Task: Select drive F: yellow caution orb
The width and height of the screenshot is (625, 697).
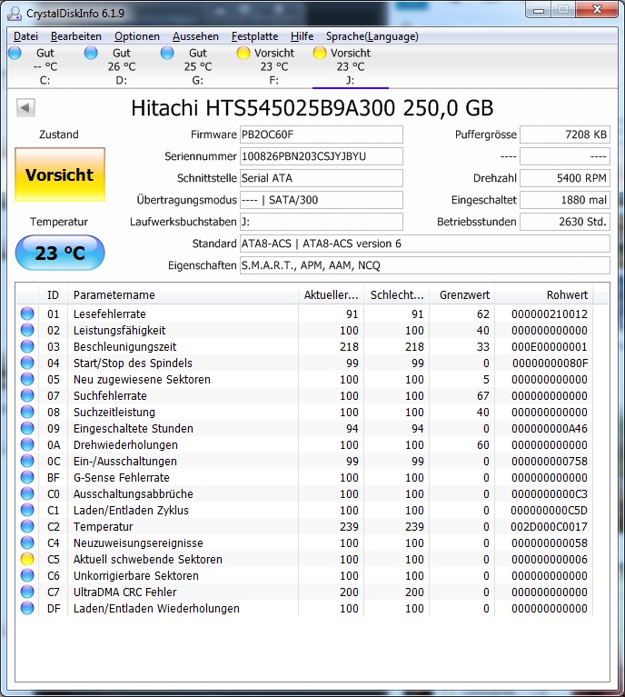Action: coord(243,54)
